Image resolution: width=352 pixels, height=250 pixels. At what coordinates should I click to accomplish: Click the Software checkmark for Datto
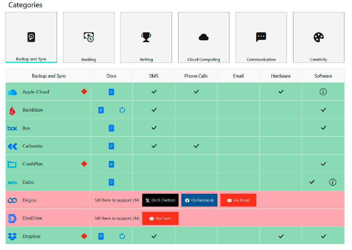(x=312, y=182)
